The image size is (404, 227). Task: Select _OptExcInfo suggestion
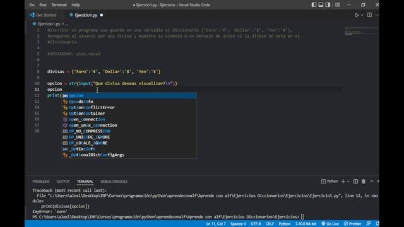(x=129, y=149)
